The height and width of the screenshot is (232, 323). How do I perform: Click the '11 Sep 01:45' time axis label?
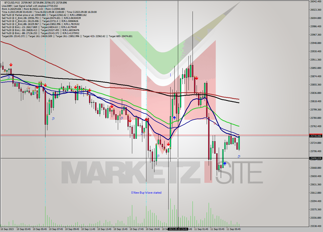point(201,229)
